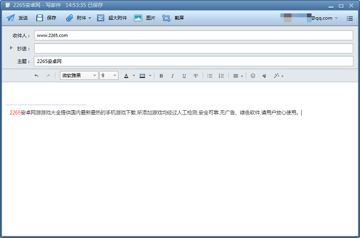Click the 收件人 recipient input field
Screen dimensions: 360x238
click(193, 35)
